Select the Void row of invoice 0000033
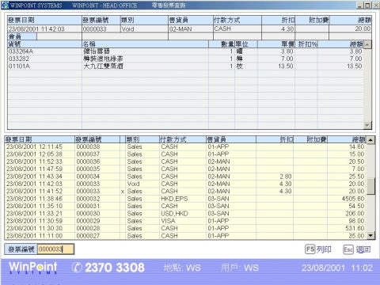This screenshot has height=285, width=380. 186,184
